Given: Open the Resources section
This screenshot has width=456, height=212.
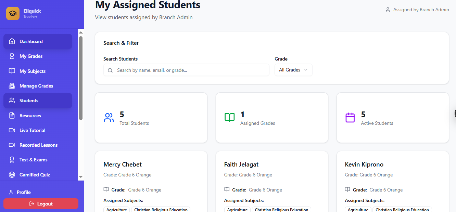Looking at the screenshot, I should (x=38, y=116).
